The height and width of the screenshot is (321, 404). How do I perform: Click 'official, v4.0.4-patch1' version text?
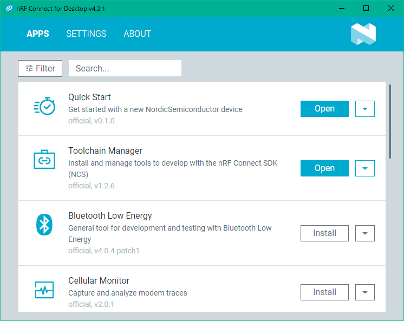104,251
